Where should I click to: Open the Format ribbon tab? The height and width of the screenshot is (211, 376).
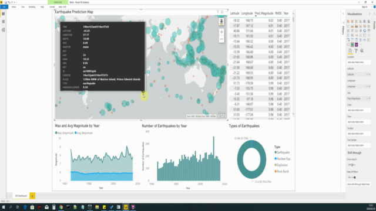point(52,6)
